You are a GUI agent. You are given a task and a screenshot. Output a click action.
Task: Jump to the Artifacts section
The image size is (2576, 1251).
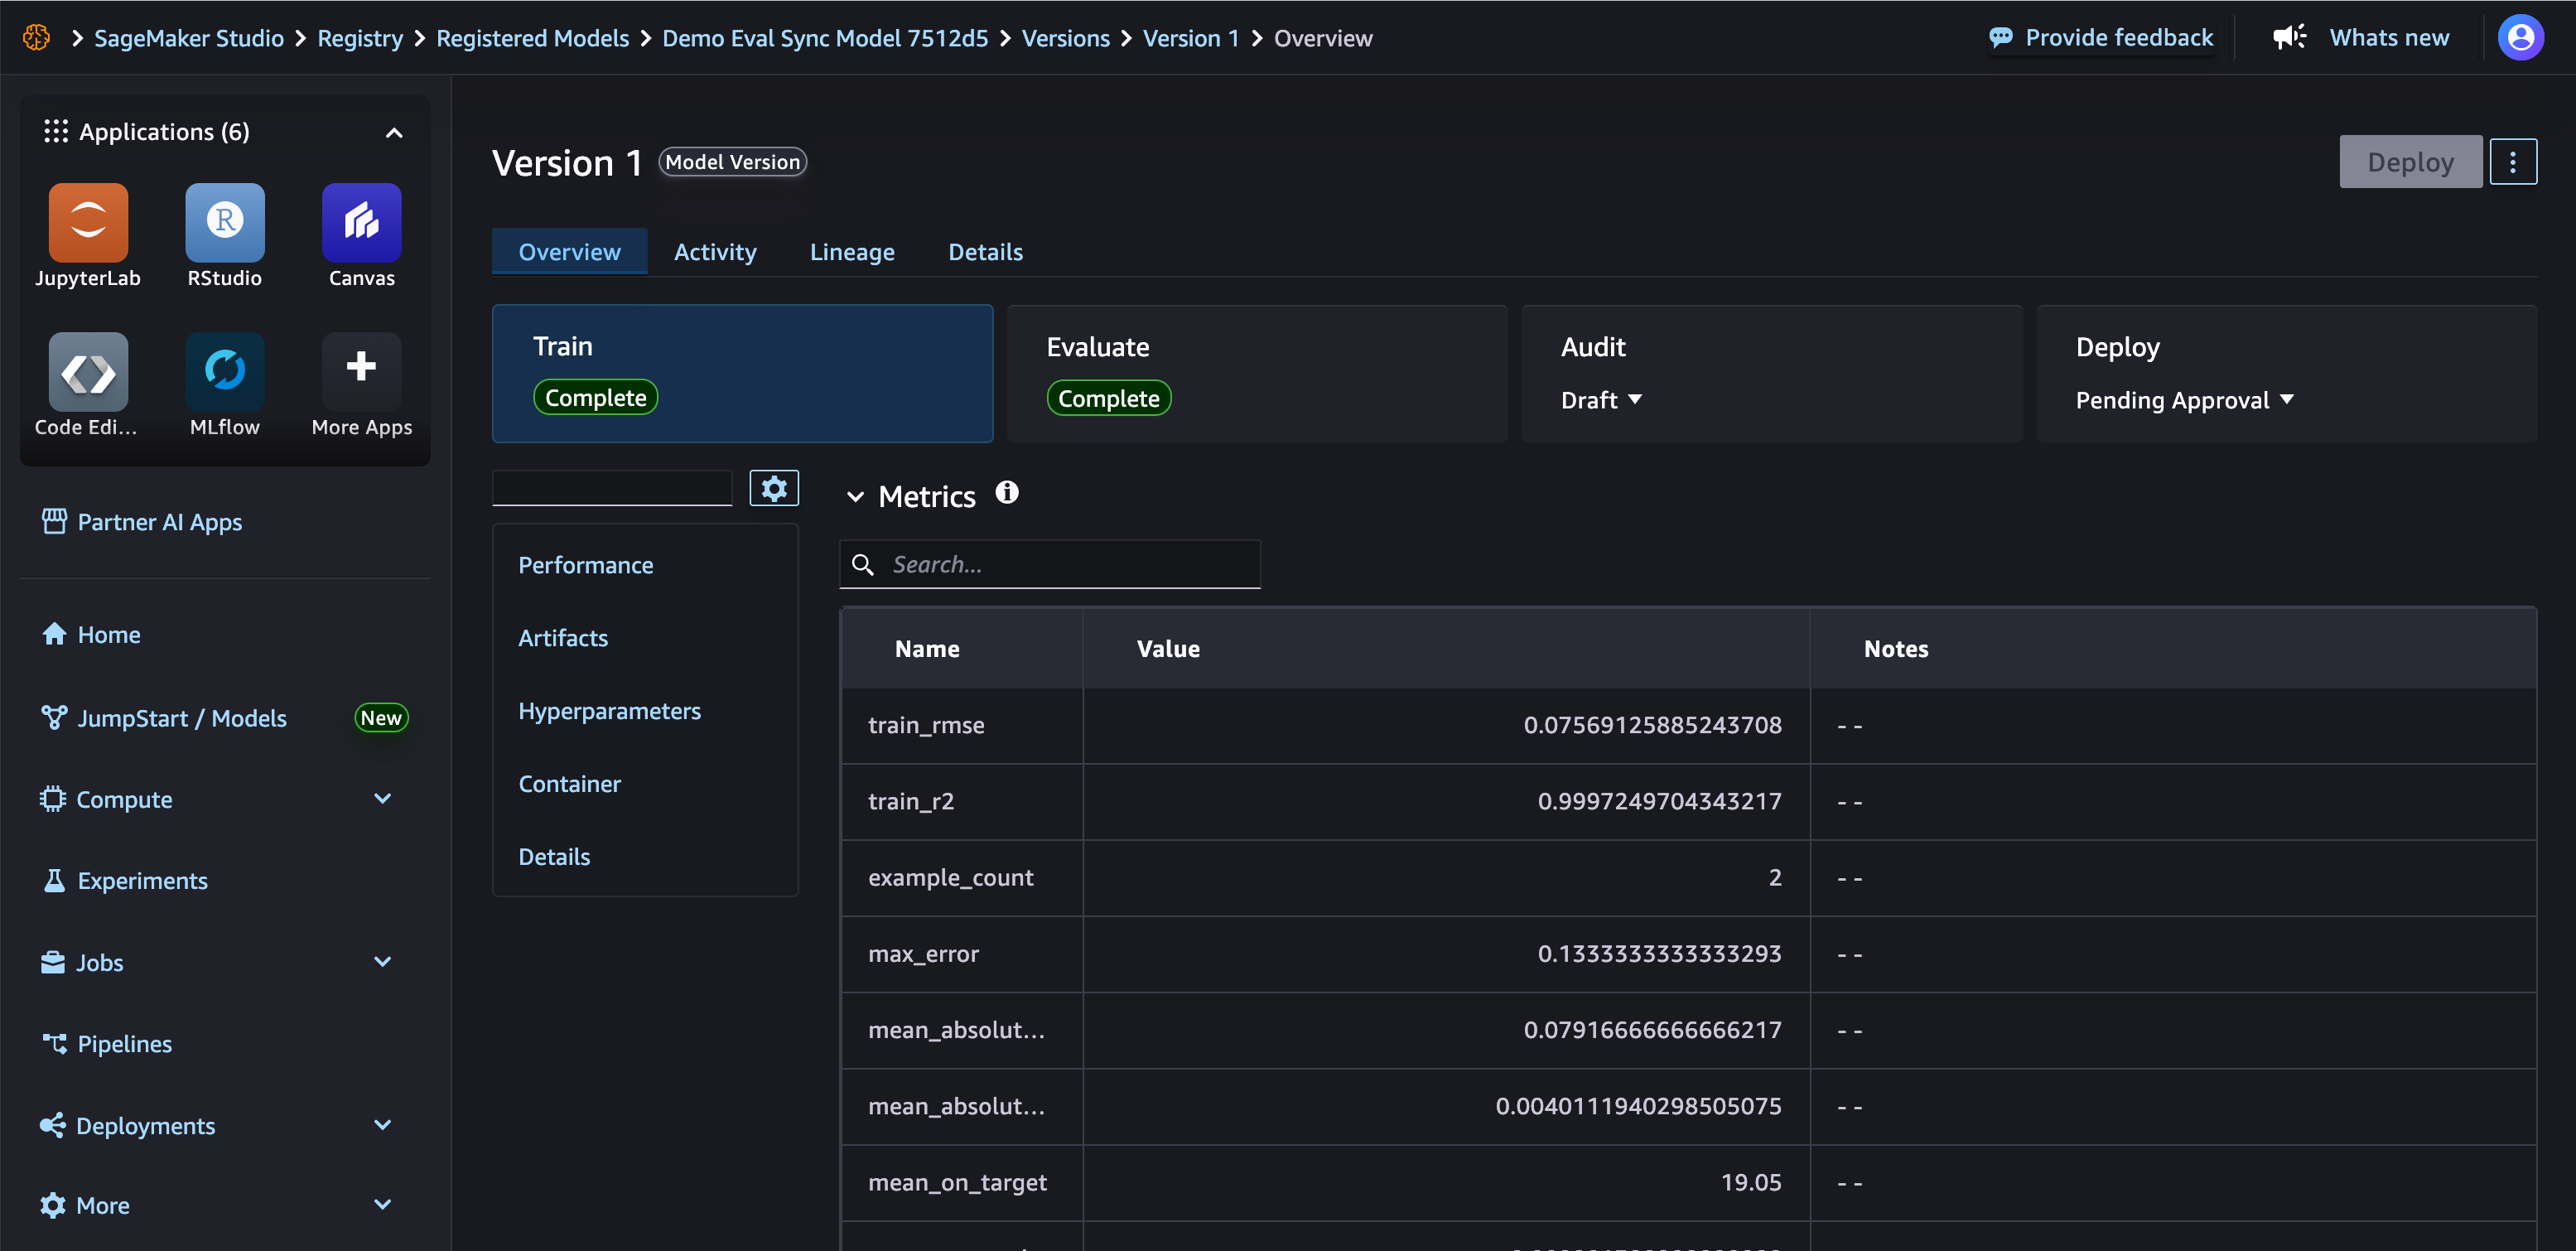coord(563,638)
